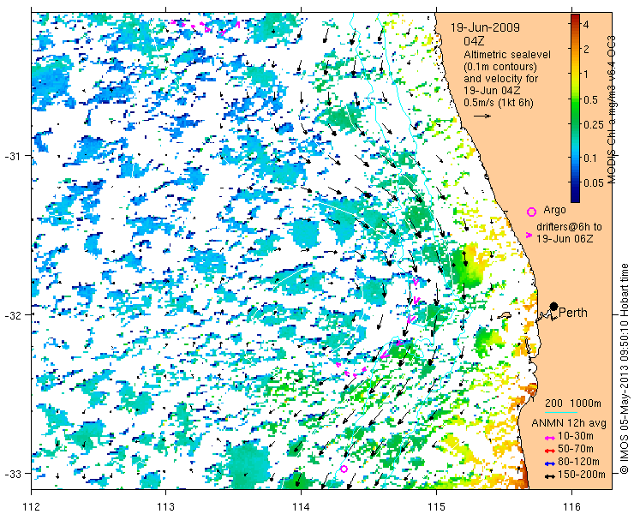Viewport: 634px width, 514px height.
Task: Click the '04Z' time label under the date
Action: (x=474, y=41)
